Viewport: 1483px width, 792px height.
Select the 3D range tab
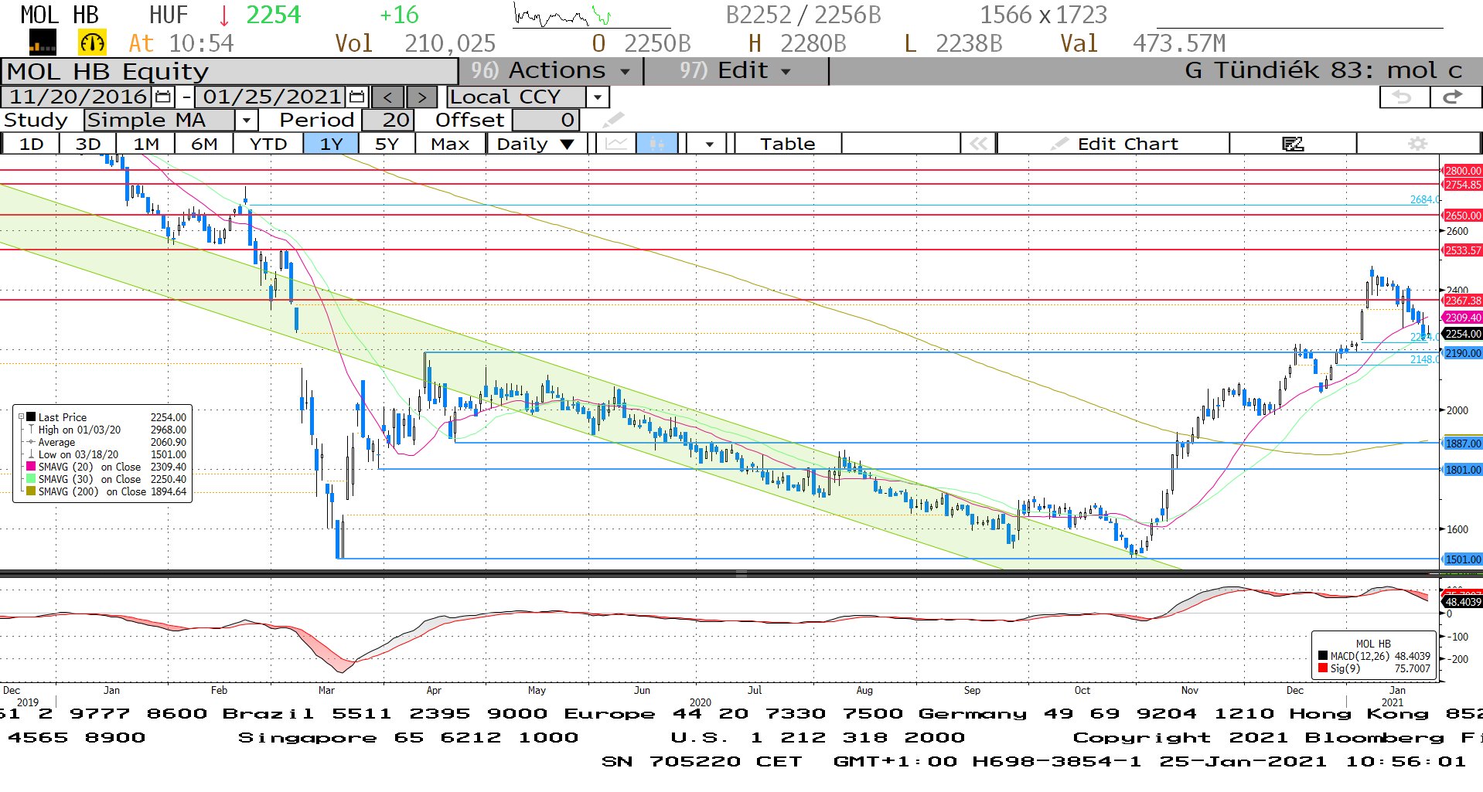(88, 144)
